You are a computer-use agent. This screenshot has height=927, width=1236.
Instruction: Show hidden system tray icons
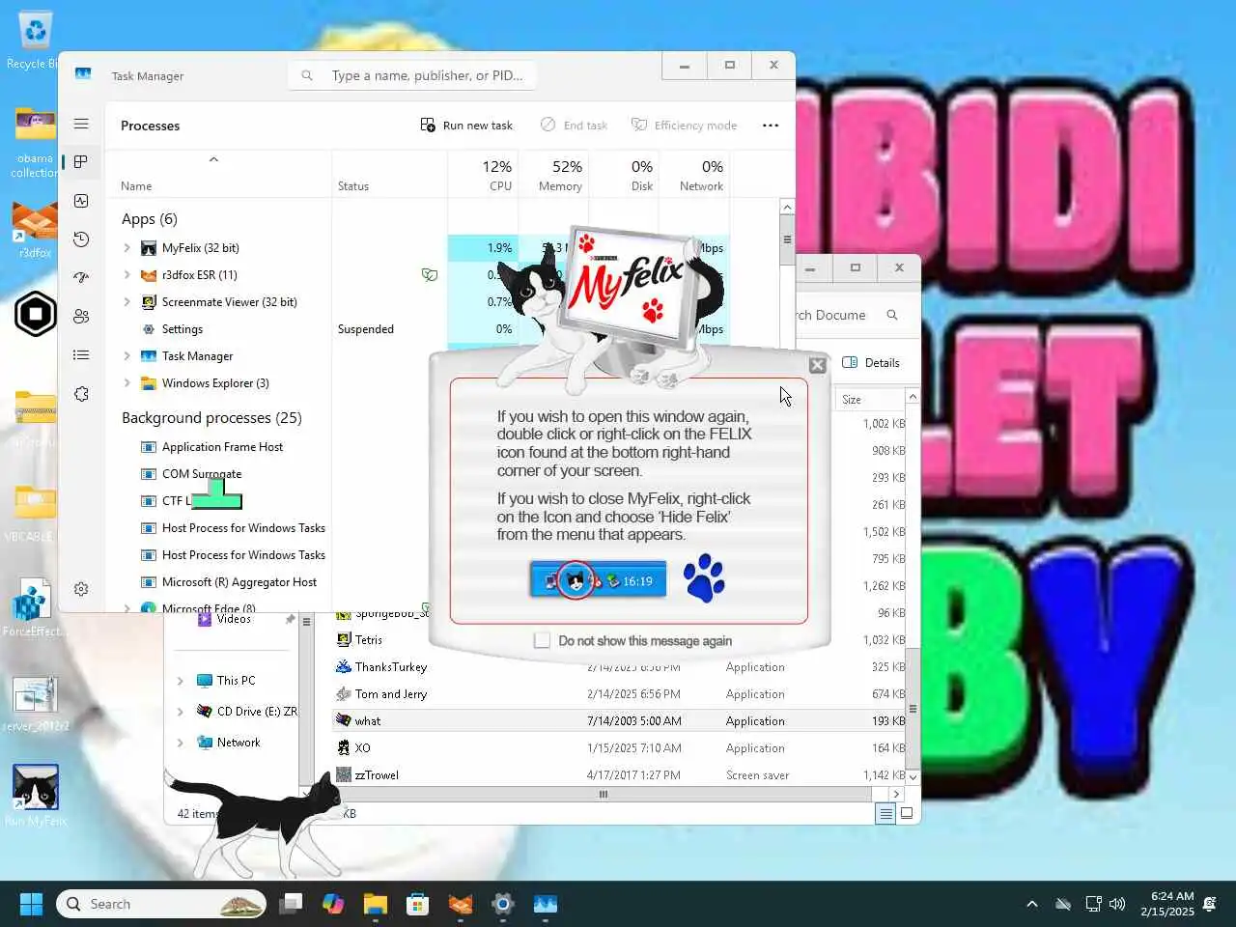tap(1032, 904)
